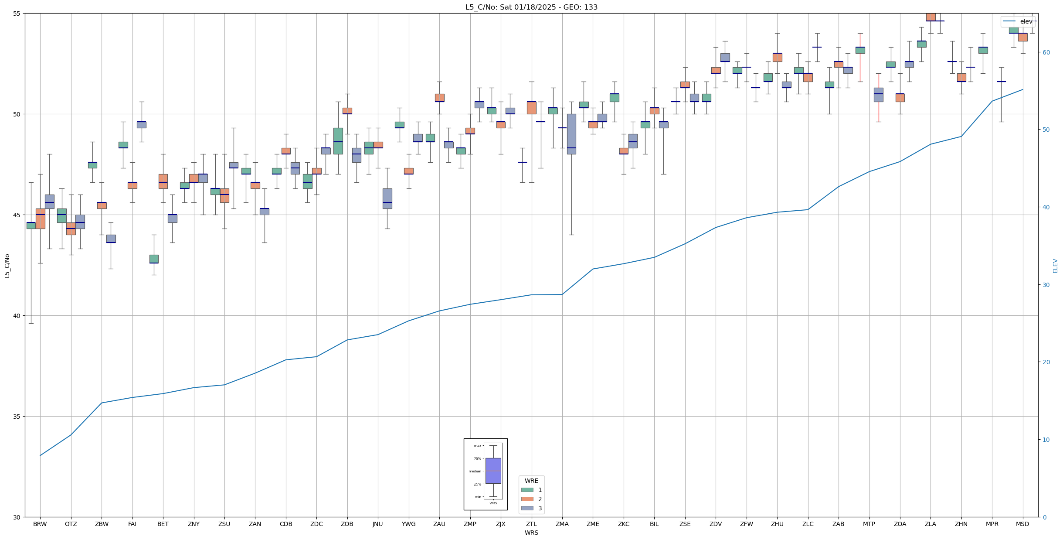Click the L5_C/No y-axis title
The width and height of the screenshot is (1063, 540).
(7, 265)
